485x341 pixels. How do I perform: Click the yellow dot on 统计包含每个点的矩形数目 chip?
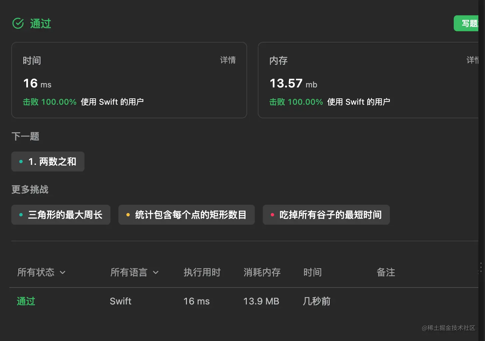click(128, 215)
